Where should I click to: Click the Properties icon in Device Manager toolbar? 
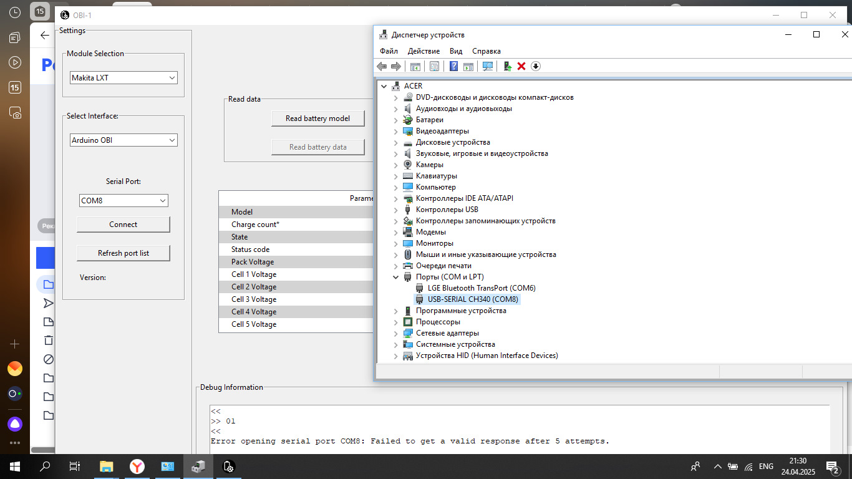[434, 66]
